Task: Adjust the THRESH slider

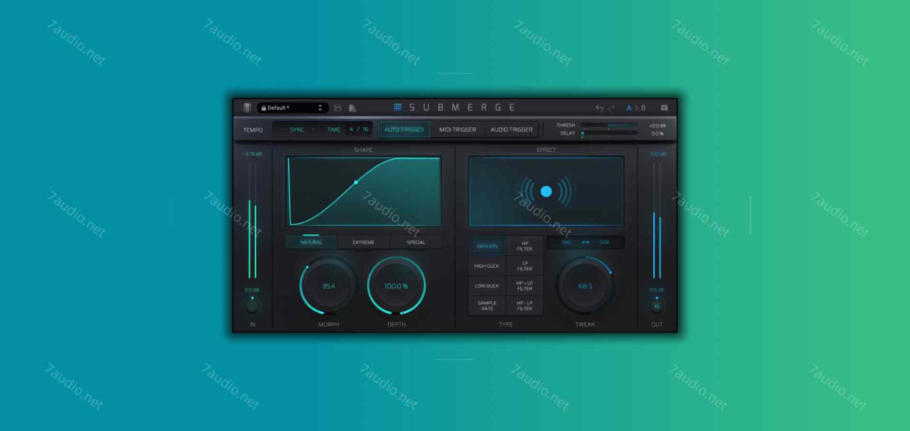Action: [609, 125]
